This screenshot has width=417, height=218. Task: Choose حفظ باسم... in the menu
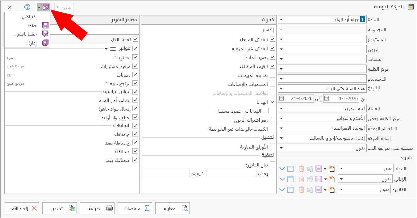(27, 34)
